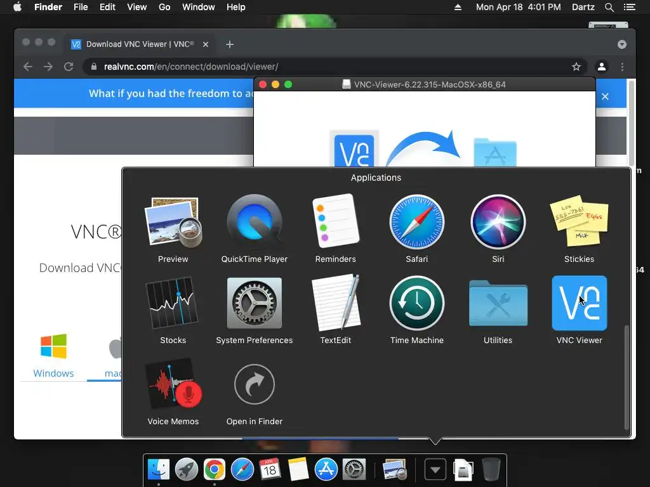The width and height of the screenshot is (650, 487).
Task: Open App Store from the Dock
Action: 326,469
